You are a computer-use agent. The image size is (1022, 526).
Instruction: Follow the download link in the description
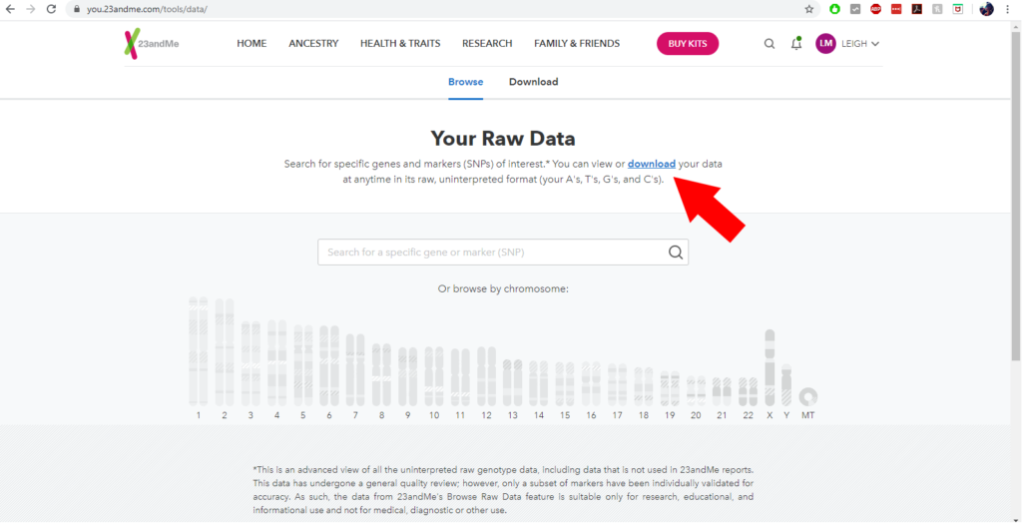click(651, 164)
